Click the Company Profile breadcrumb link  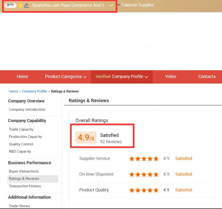pyautogui.click(x=34, y=91)
